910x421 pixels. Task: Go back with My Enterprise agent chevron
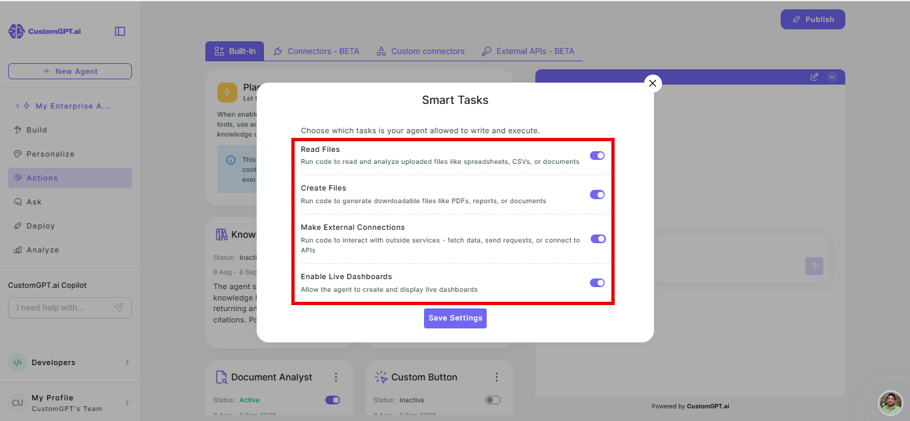pos(17,106)
